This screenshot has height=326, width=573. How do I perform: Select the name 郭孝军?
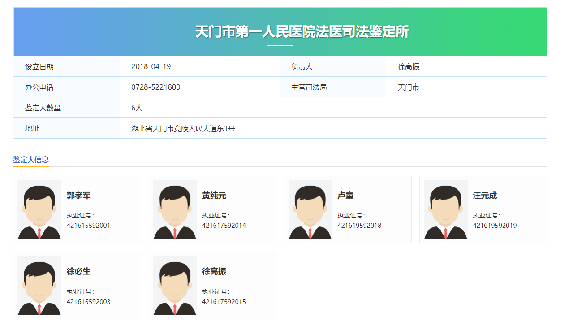coord(79,196)
